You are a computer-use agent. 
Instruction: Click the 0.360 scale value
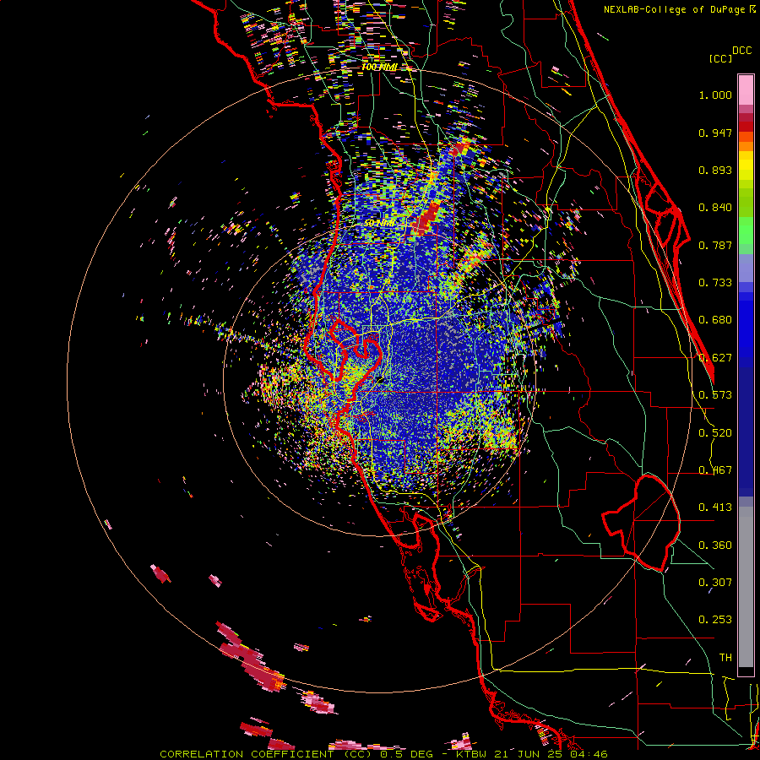pyautogui.click(x=715, y=546)
